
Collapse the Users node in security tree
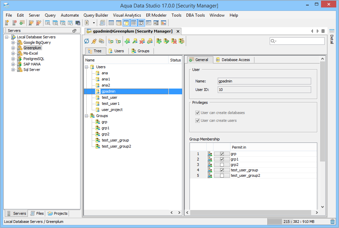[87, 67]
